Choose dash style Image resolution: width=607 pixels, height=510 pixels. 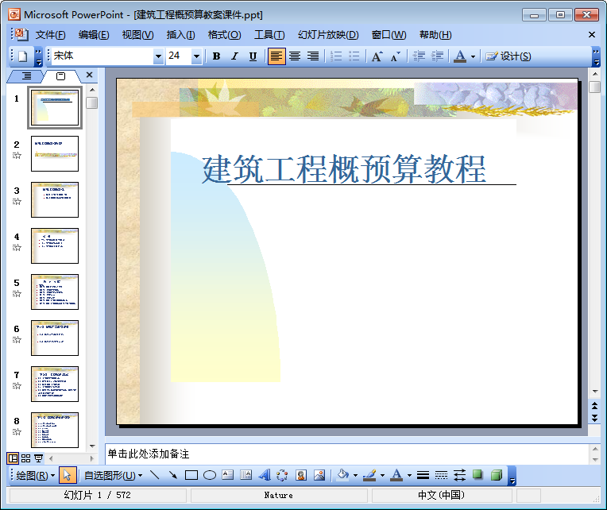click(x=441, y=475)
